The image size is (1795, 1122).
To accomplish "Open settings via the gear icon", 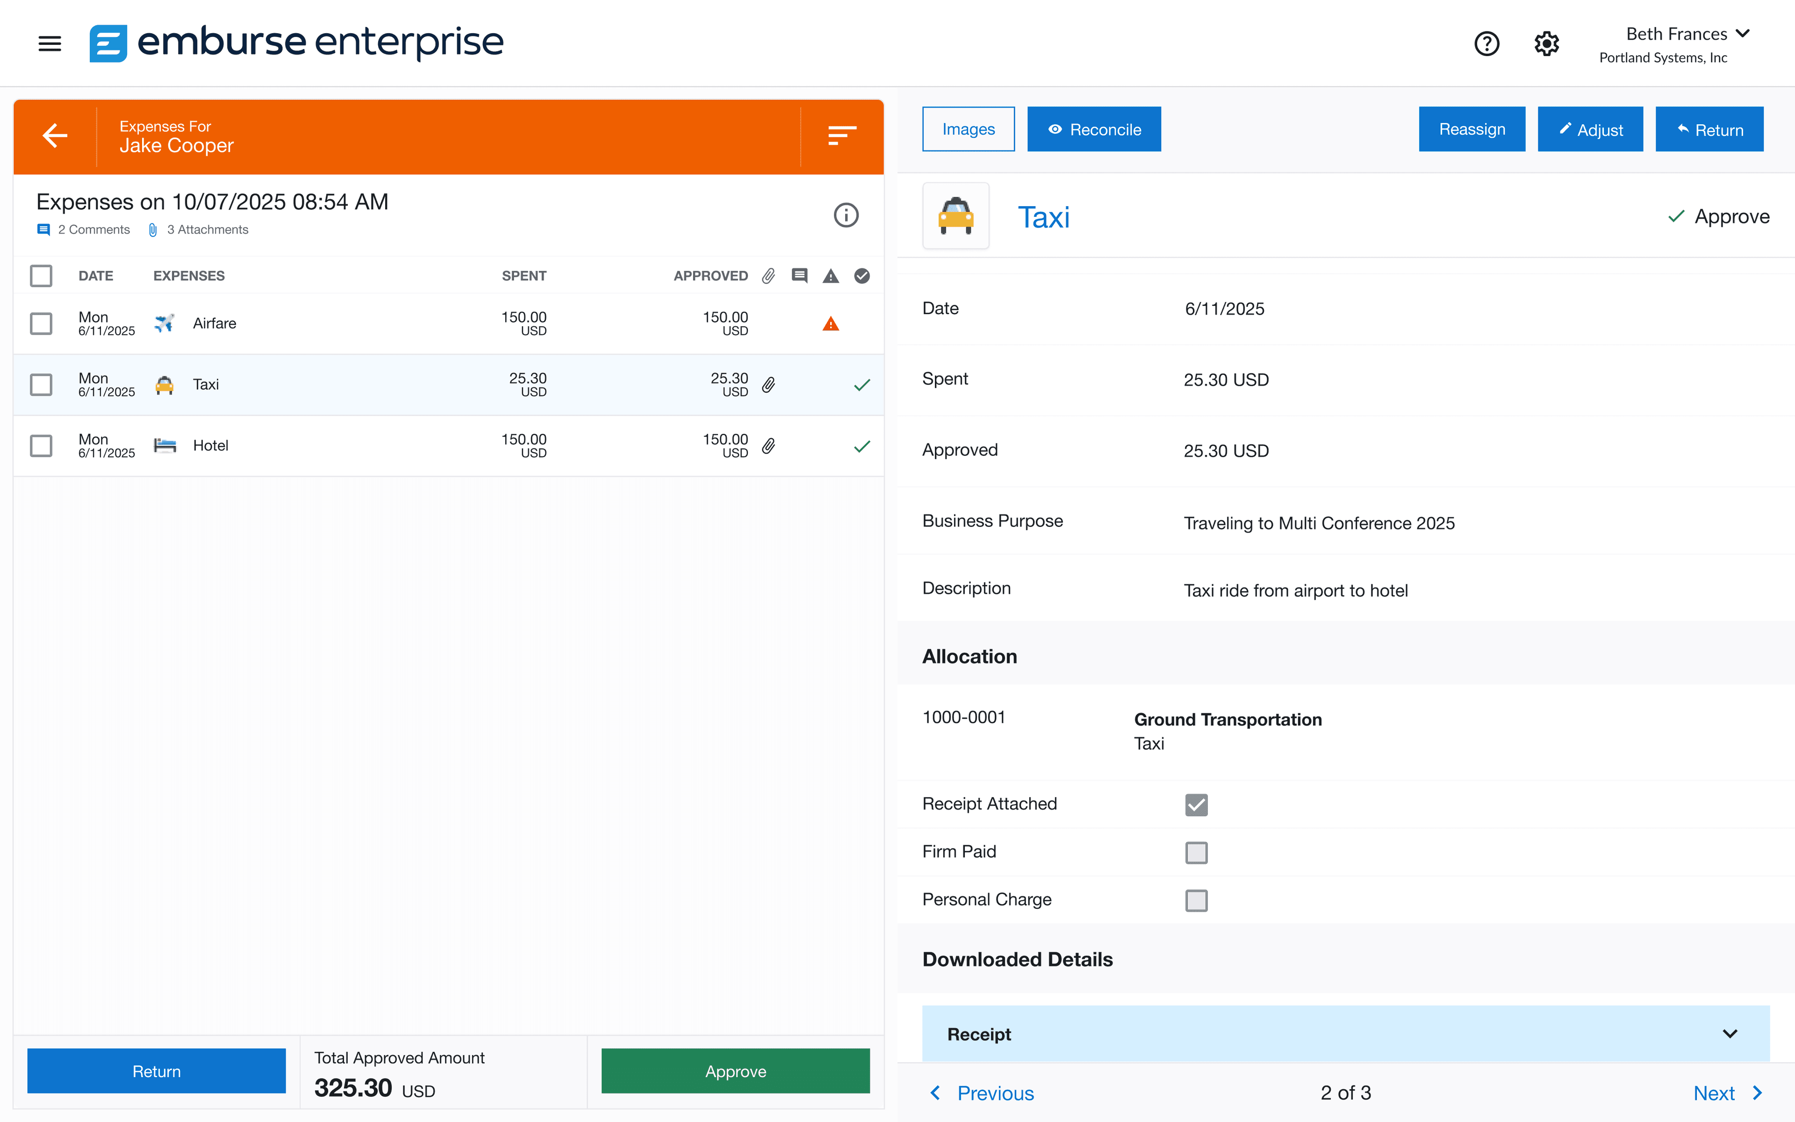I will pos(1546,44).
